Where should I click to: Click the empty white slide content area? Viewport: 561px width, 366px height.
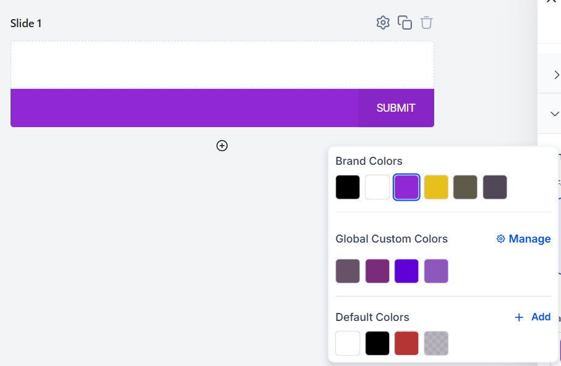pos(222,65)
